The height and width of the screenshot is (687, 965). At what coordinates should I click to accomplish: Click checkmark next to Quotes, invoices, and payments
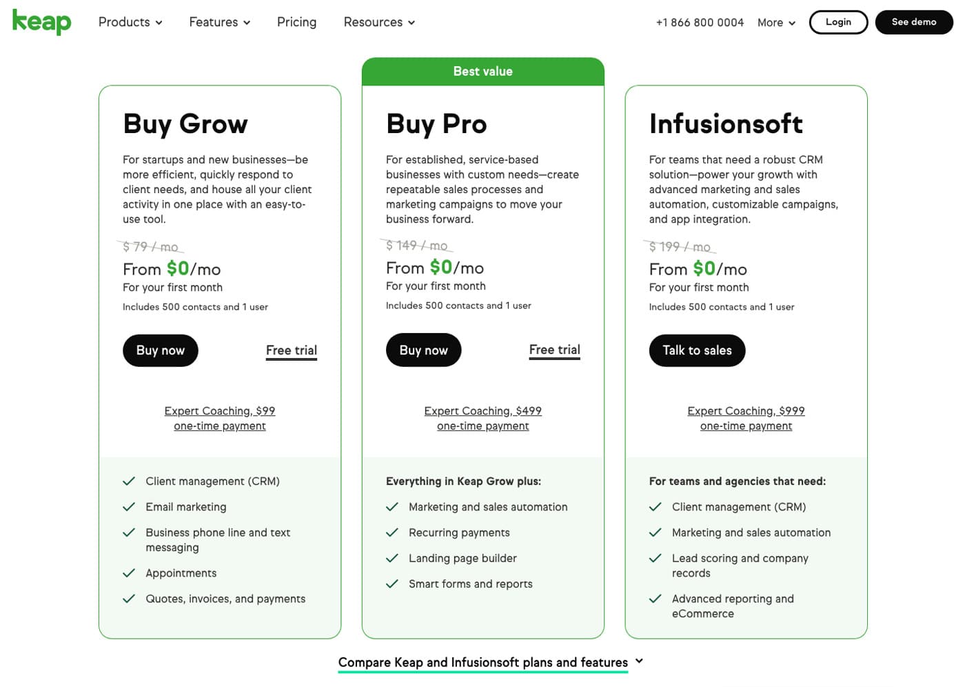coord(129,599)
